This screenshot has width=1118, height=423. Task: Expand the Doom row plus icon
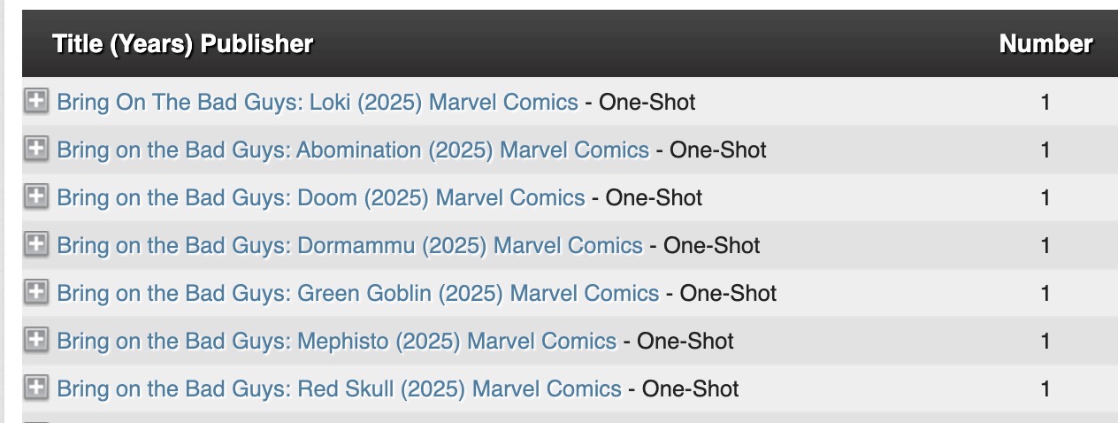35,197
